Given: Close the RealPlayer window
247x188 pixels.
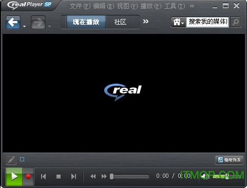Looking at the screenshot, I should pos(236,6).
